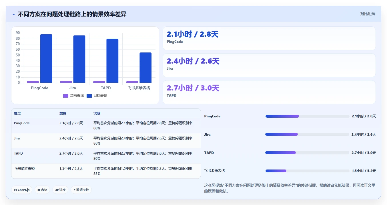Toggle the 当前表现 legend item
This screenshot has height=205, width=387.
pos(73,96)
